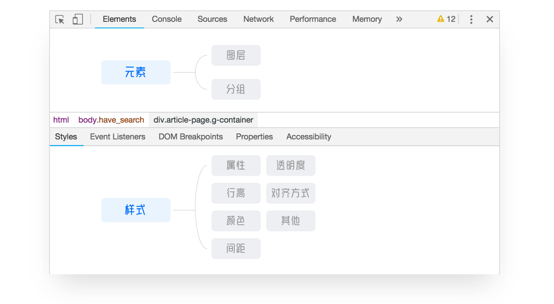554x304 pixels.
Task: Go to the Performance tab
Action: 313,19
